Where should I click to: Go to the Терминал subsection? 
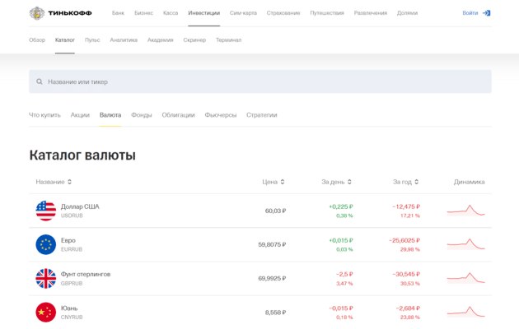tap(229, 40)
